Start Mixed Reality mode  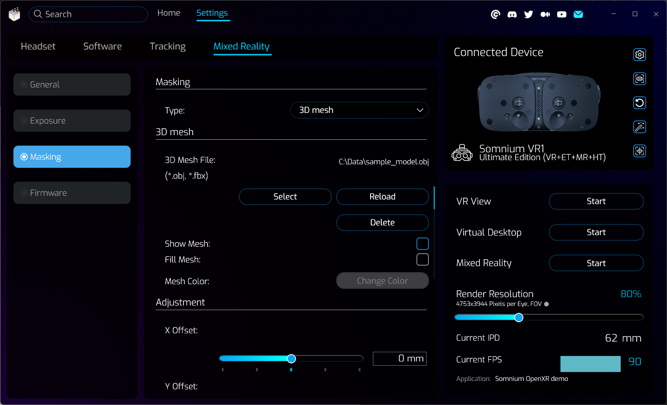point(596,263)
